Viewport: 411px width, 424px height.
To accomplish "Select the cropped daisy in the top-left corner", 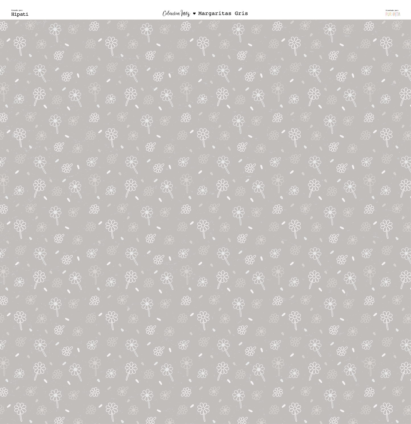I will point(3,26).
